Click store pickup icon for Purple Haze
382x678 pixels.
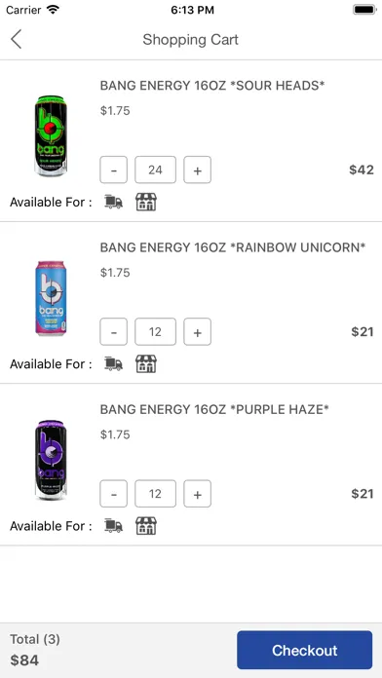146,526
